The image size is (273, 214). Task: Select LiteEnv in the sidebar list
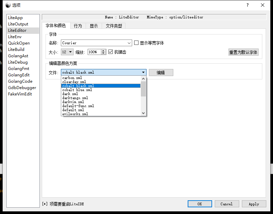coord(23,37)
